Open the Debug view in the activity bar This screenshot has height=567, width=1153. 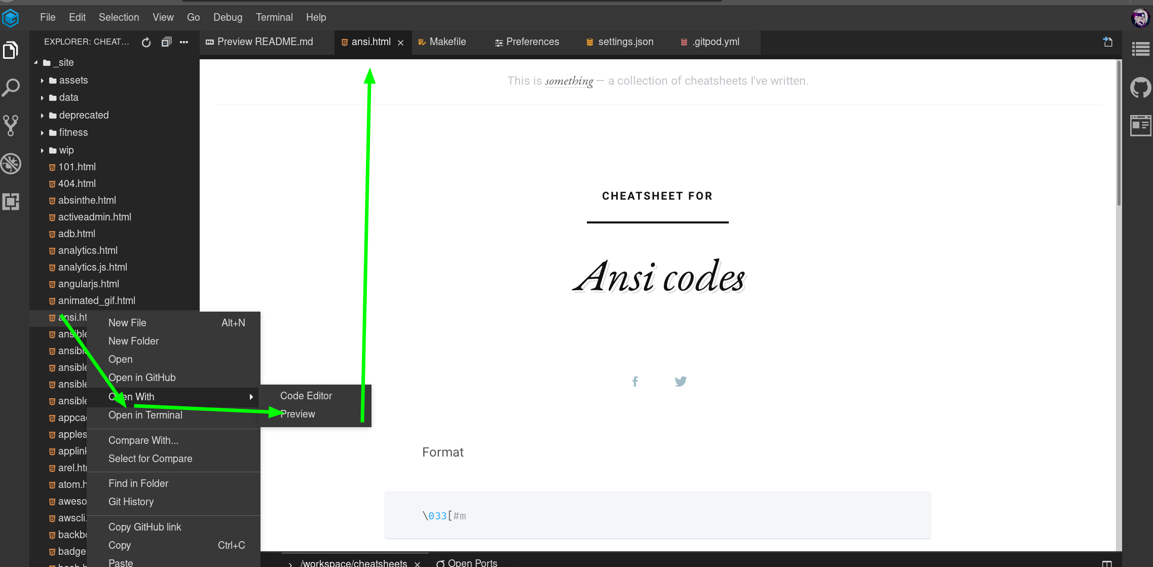(x=11, y=164)
